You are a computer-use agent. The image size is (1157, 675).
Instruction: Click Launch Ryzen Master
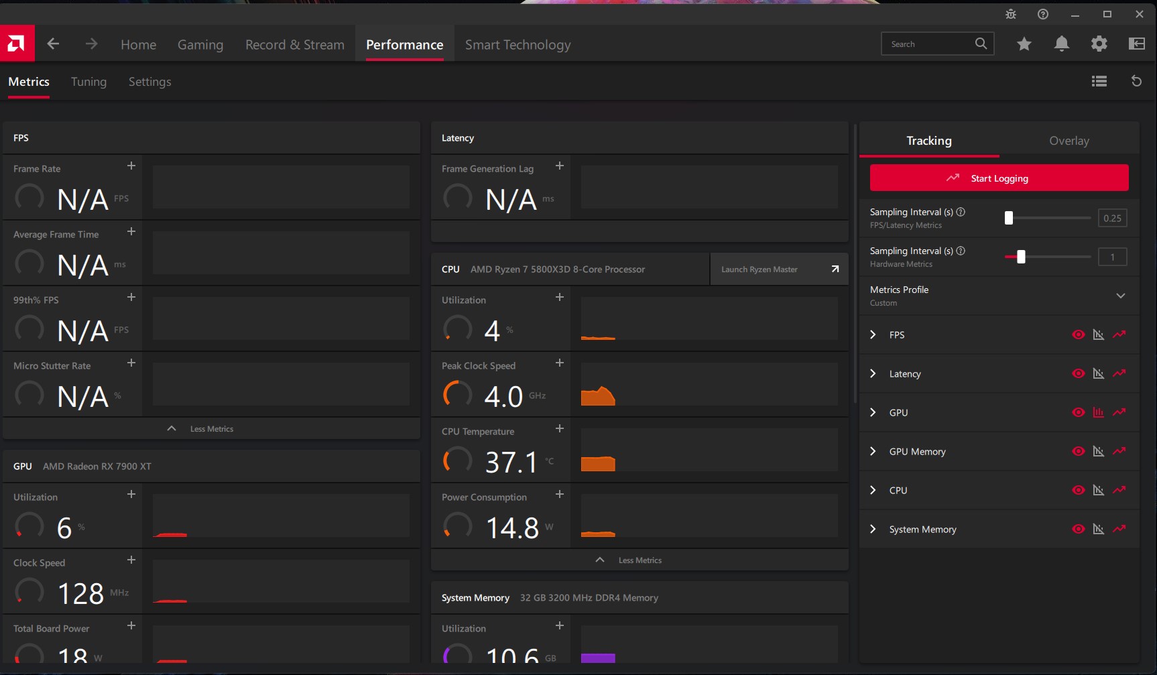coord(780,269)
